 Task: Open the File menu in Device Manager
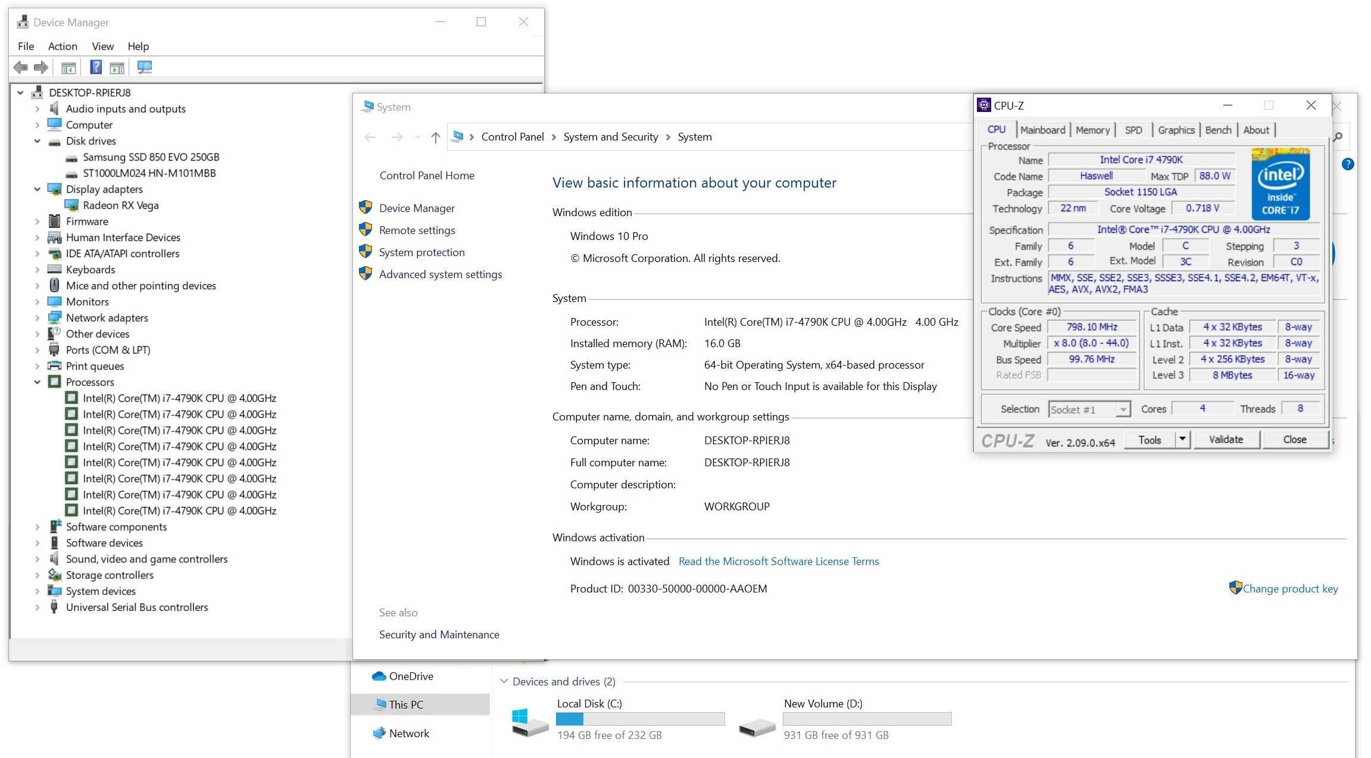[x=26, y=46]
